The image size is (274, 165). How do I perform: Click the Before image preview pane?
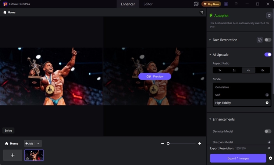(51, 77)
